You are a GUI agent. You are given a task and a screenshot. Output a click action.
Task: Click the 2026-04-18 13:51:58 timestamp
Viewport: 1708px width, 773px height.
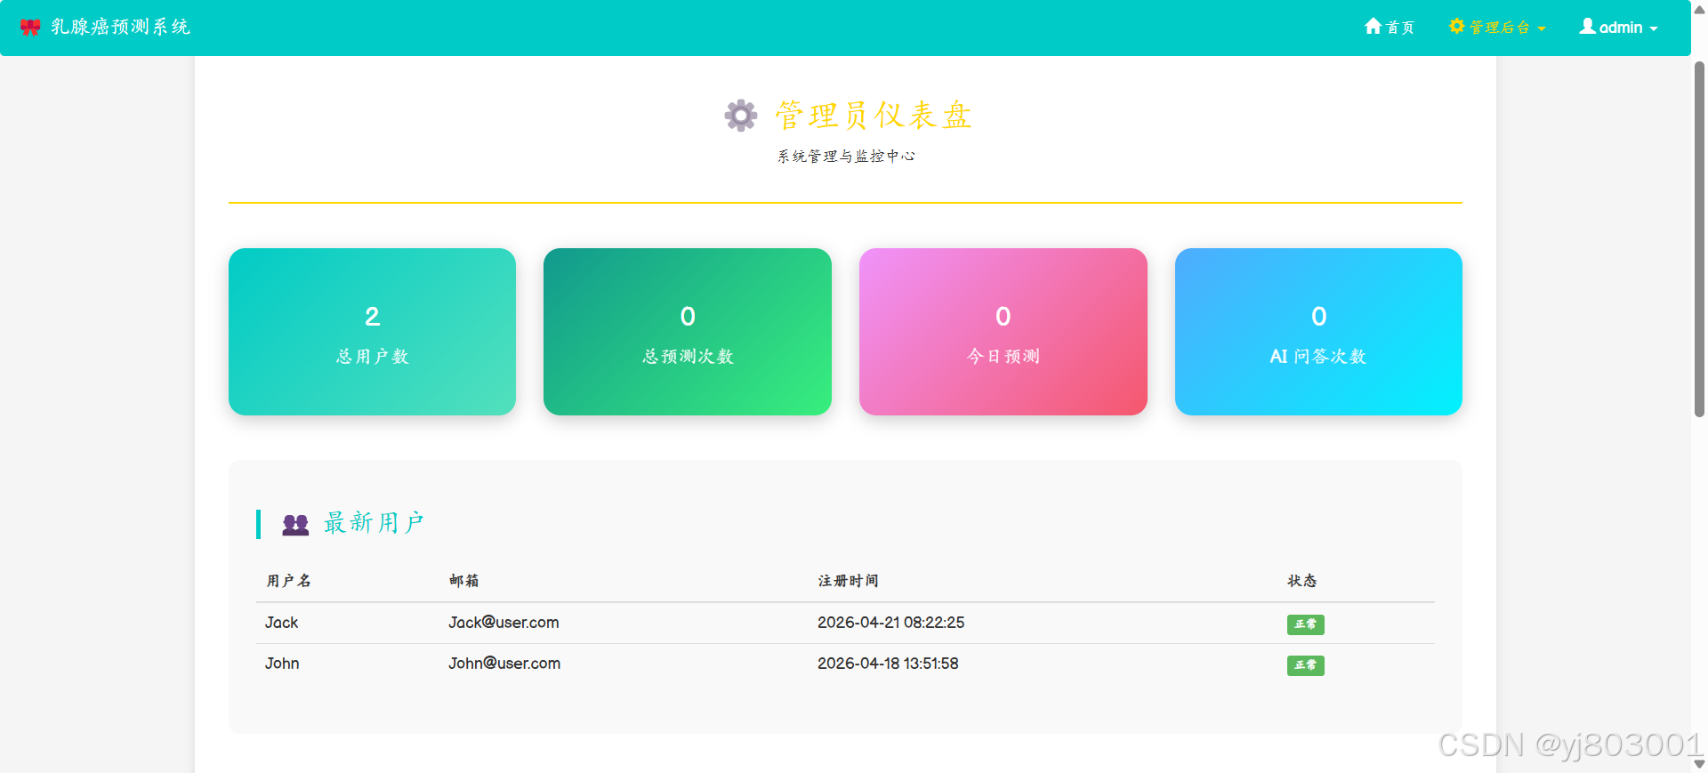(888, 664)
